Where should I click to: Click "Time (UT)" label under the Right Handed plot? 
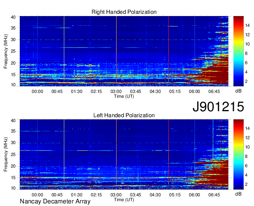(124, 96)
